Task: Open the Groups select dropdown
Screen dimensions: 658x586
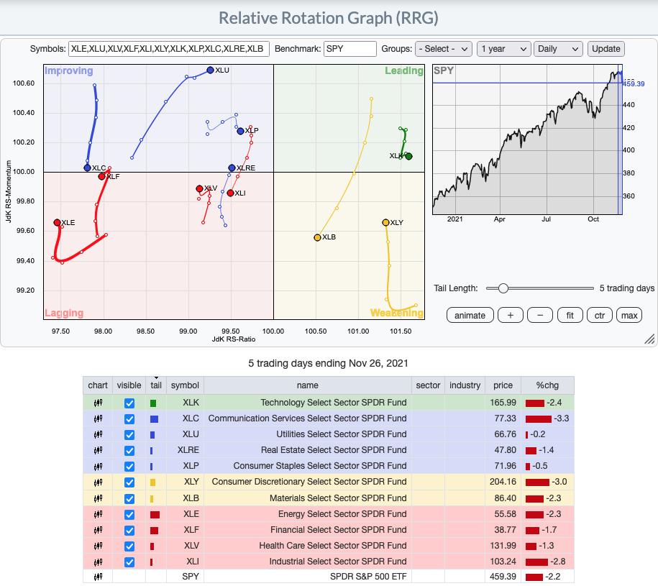Action: click(x=443, y=49)
